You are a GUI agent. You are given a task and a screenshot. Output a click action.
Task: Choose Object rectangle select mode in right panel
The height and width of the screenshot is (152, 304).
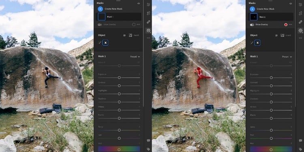pos(257,43)
